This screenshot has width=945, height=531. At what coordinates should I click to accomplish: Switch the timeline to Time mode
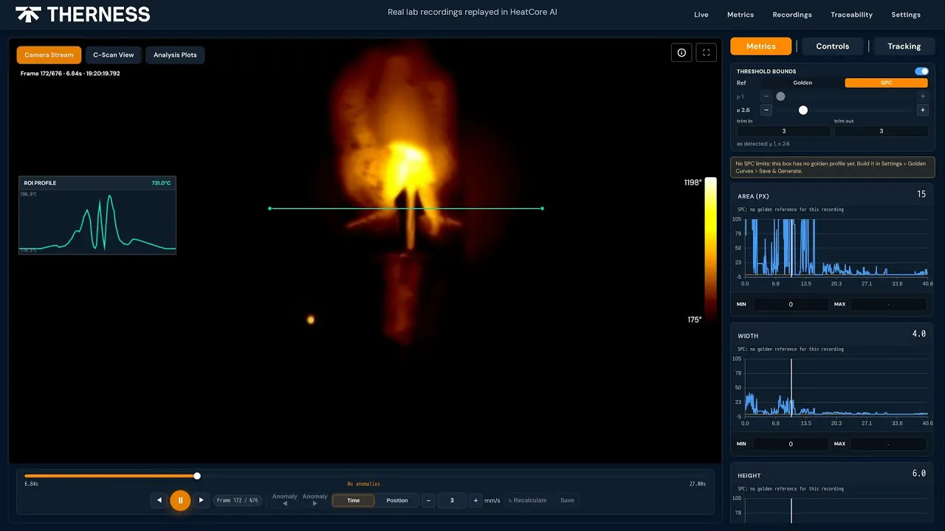coord(354,500)
